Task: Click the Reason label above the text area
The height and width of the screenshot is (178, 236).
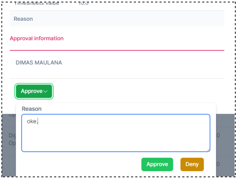Action: click(x=32, y=108)
